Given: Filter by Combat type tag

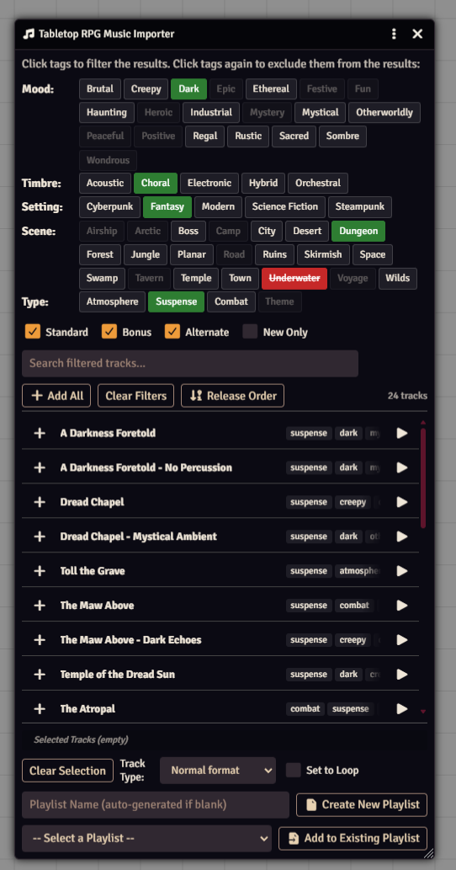Looking at the screenshot, I should pos(231,302).
